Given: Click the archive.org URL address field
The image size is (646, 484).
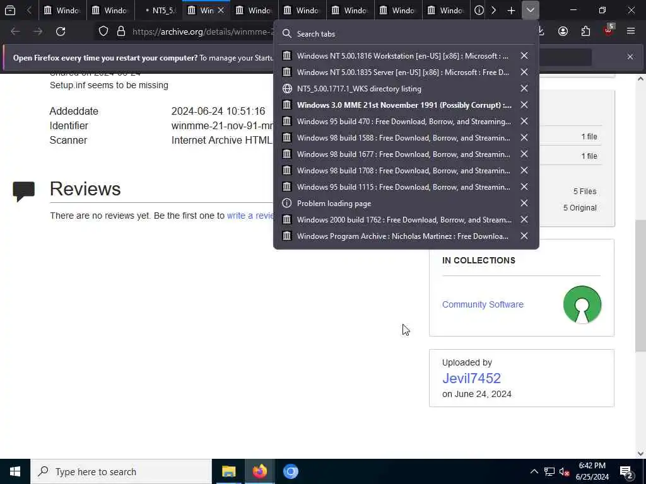Looking at the screenshot, I should click(x=203, y=32).
